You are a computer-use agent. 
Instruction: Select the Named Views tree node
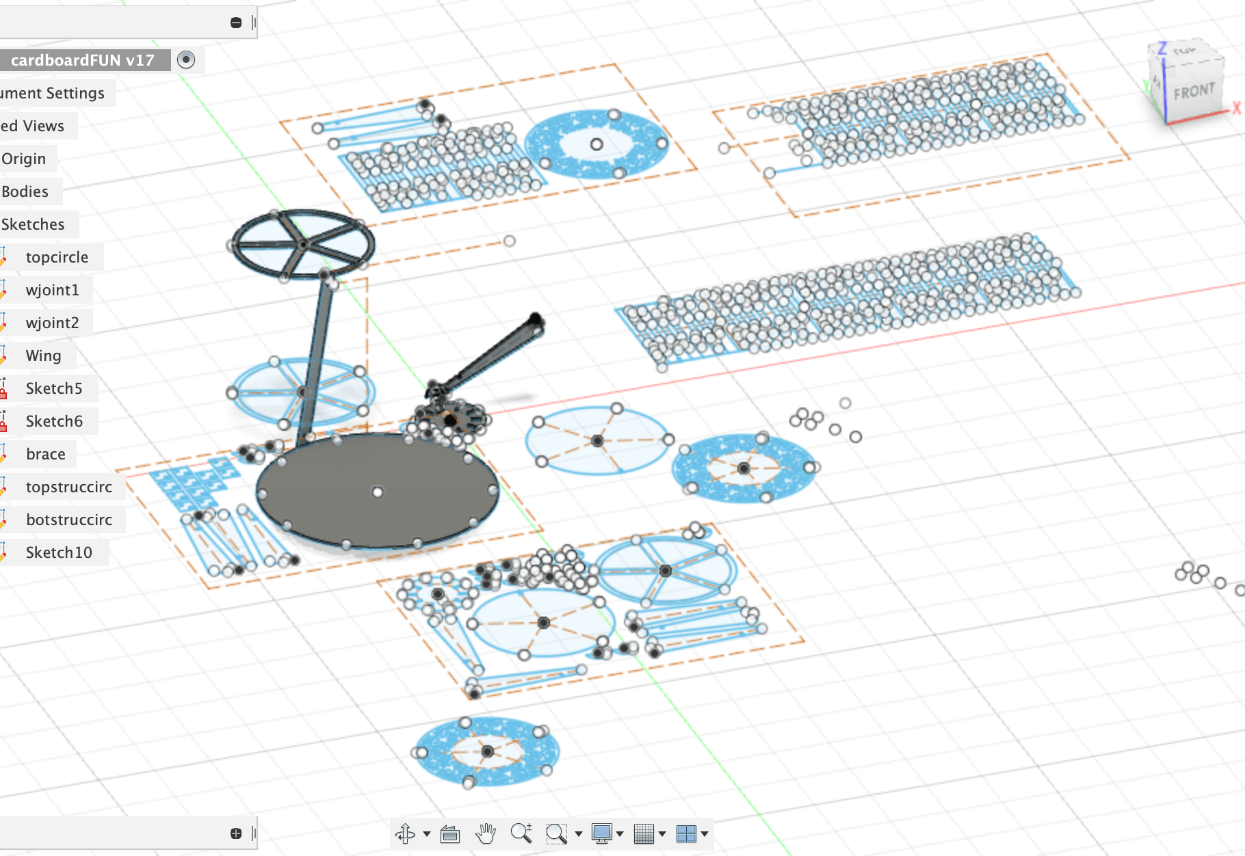coord(32,126)
